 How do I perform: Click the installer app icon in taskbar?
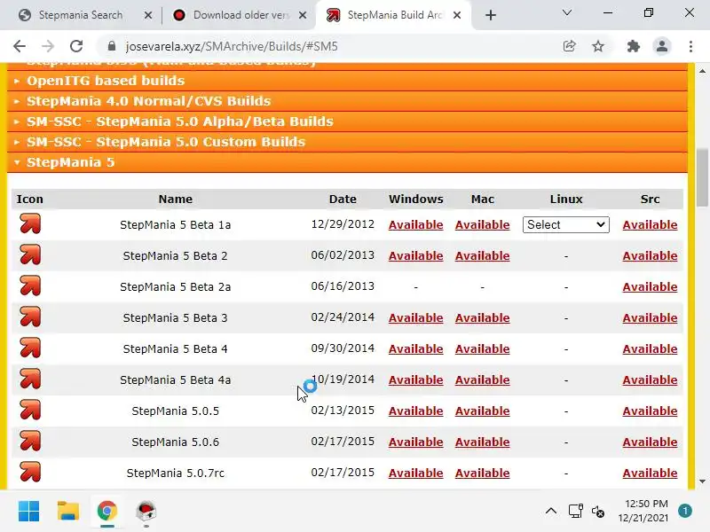146,512
